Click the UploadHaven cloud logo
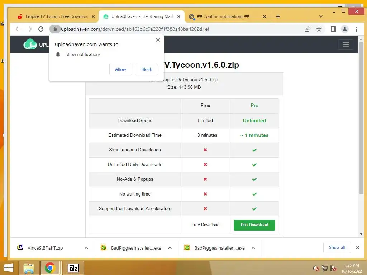 pyautogui.click(x=30, y=44)
